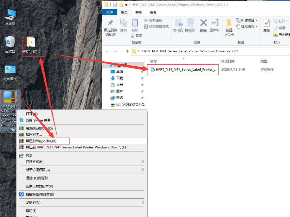Expand the New item dropdown arrow
The image size is (290, 217).
click(x=256, y=20)
